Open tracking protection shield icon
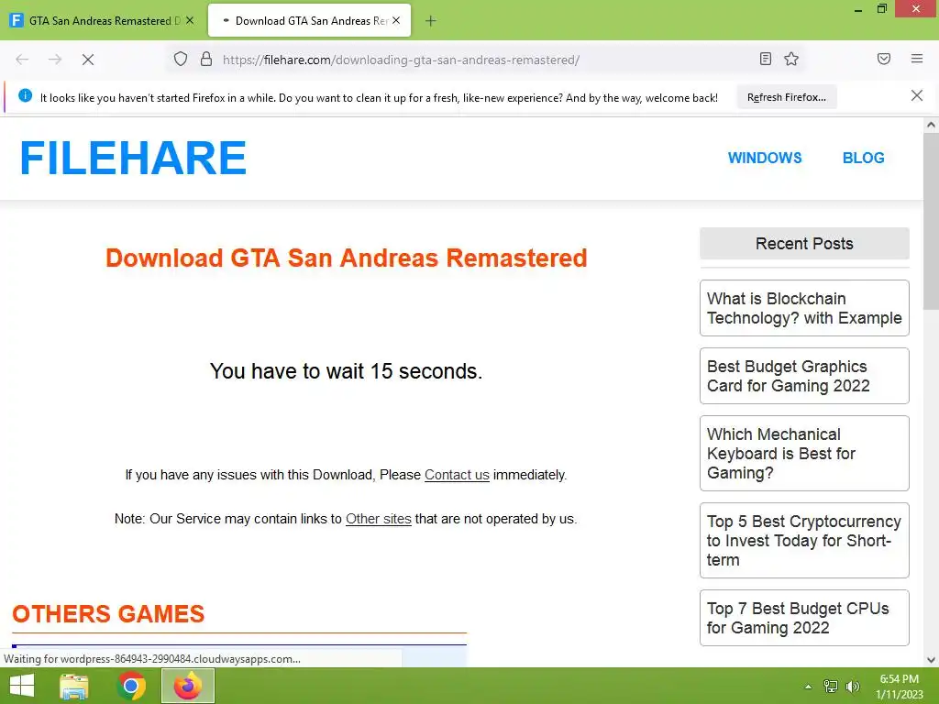The width and height of the screenshot is (939, 704). point(181,60)
